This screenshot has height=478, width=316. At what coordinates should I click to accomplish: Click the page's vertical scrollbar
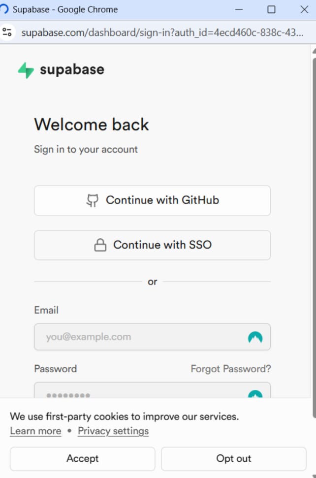[313, 222]
